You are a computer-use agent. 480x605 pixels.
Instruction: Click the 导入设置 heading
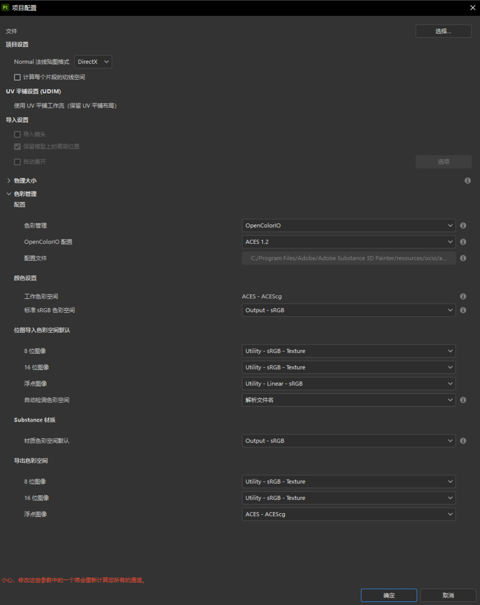[x=17, y=120]
